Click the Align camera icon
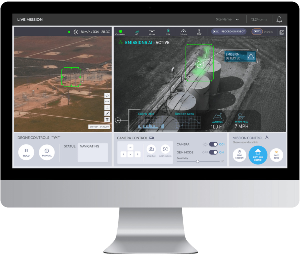Image resolution: width=300 pixels, height=256 pixels. [165, 149]
